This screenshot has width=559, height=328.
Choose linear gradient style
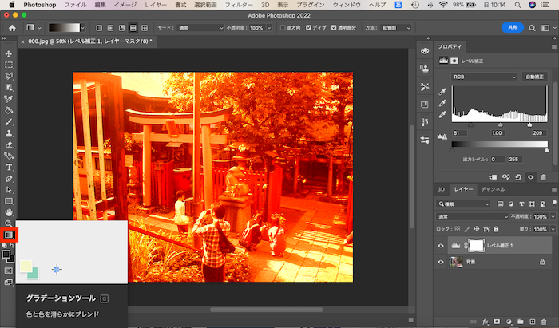click(99, 28)
